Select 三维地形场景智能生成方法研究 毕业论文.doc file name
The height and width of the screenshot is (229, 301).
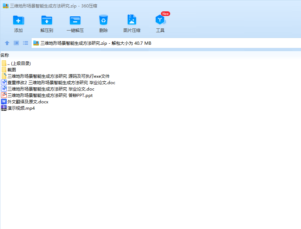(x=51, y=89)
